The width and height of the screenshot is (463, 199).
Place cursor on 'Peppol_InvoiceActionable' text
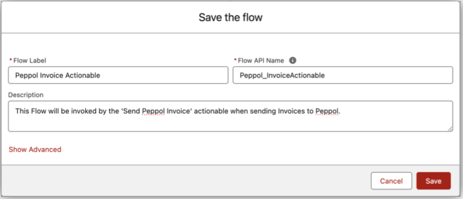pos(283,76)
